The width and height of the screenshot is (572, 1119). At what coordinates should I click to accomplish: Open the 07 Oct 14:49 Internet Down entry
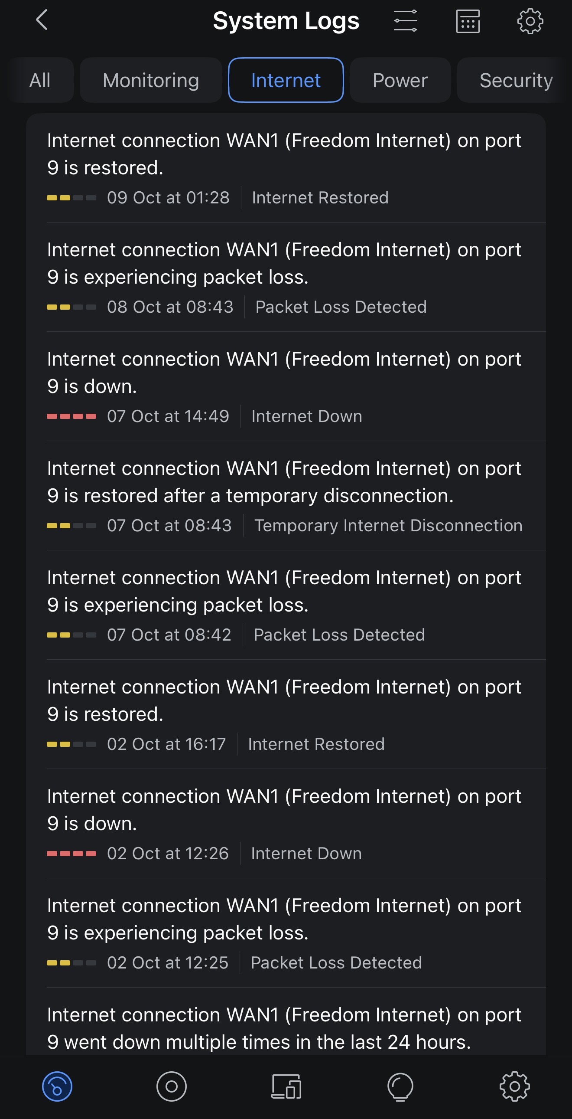[285, 386]
